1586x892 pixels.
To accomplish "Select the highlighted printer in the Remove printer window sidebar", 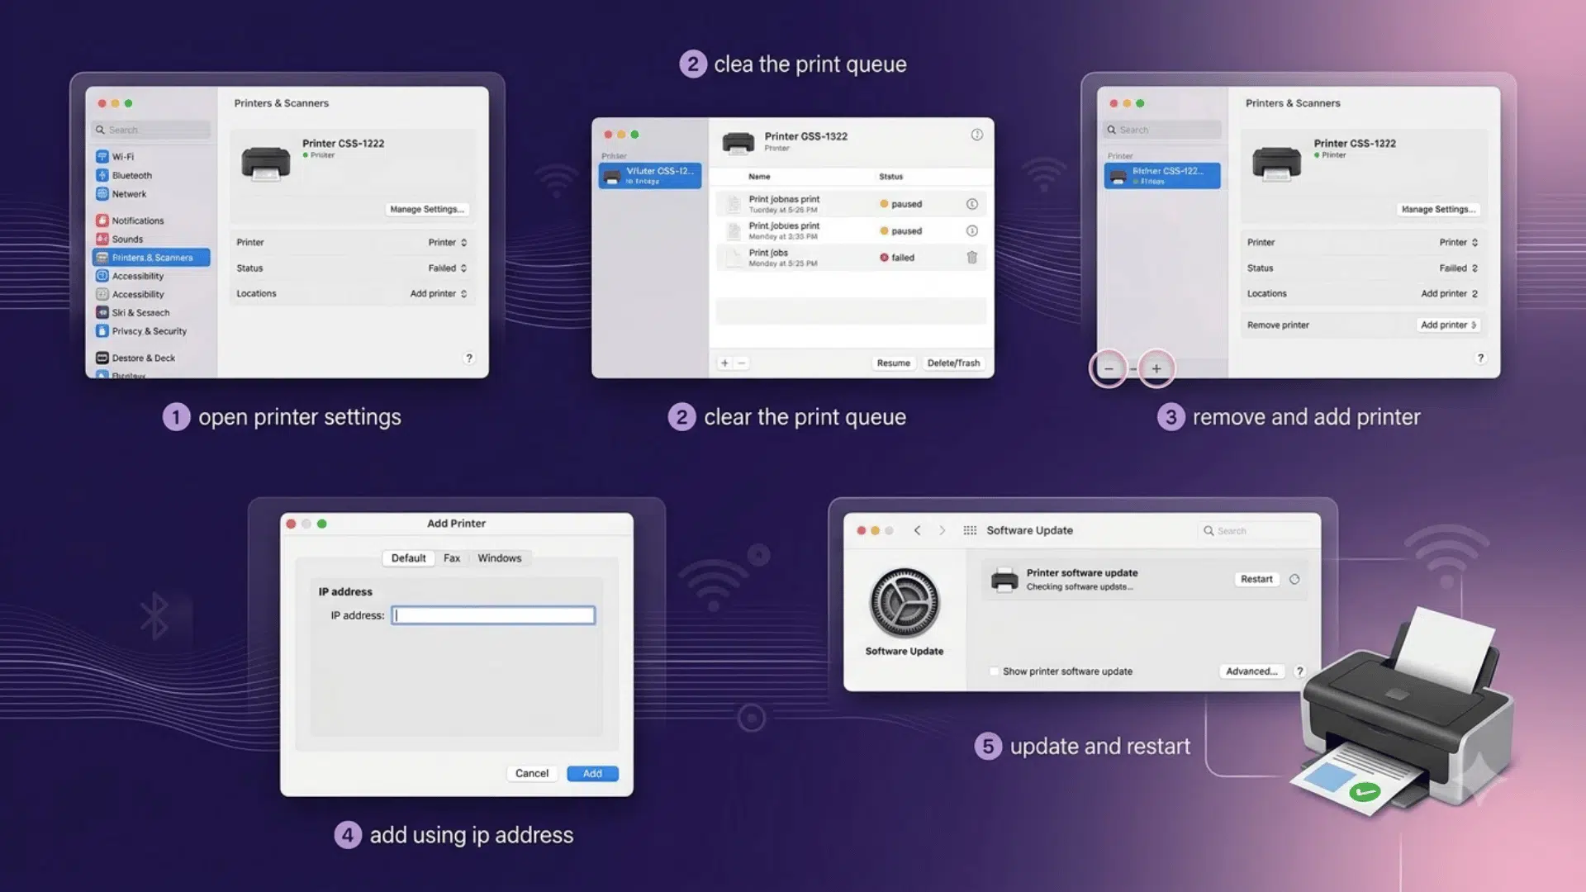I will point(1162,175).
